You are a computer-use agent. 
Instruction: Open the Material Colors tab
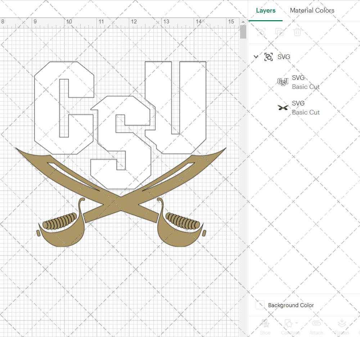[x=312, y=10]
